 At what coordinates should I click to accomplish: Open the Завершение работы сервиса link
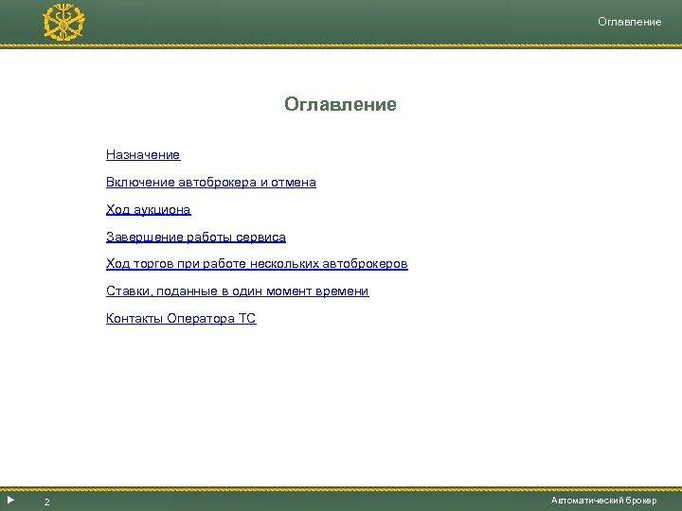[196, 237]
